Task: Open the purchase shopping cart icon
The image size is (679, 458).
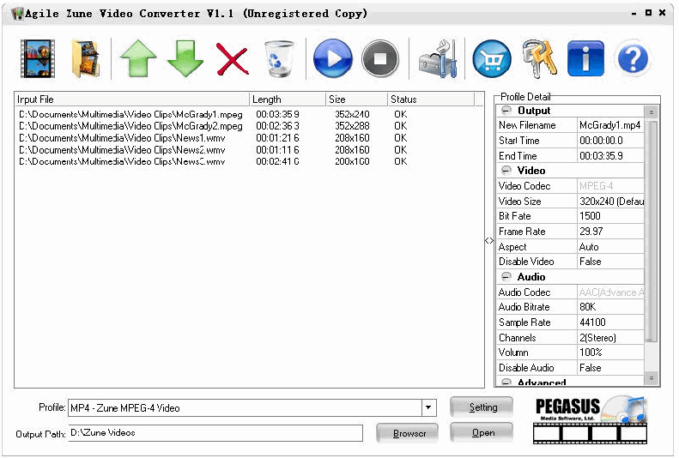Action: [x=492, y=59]
